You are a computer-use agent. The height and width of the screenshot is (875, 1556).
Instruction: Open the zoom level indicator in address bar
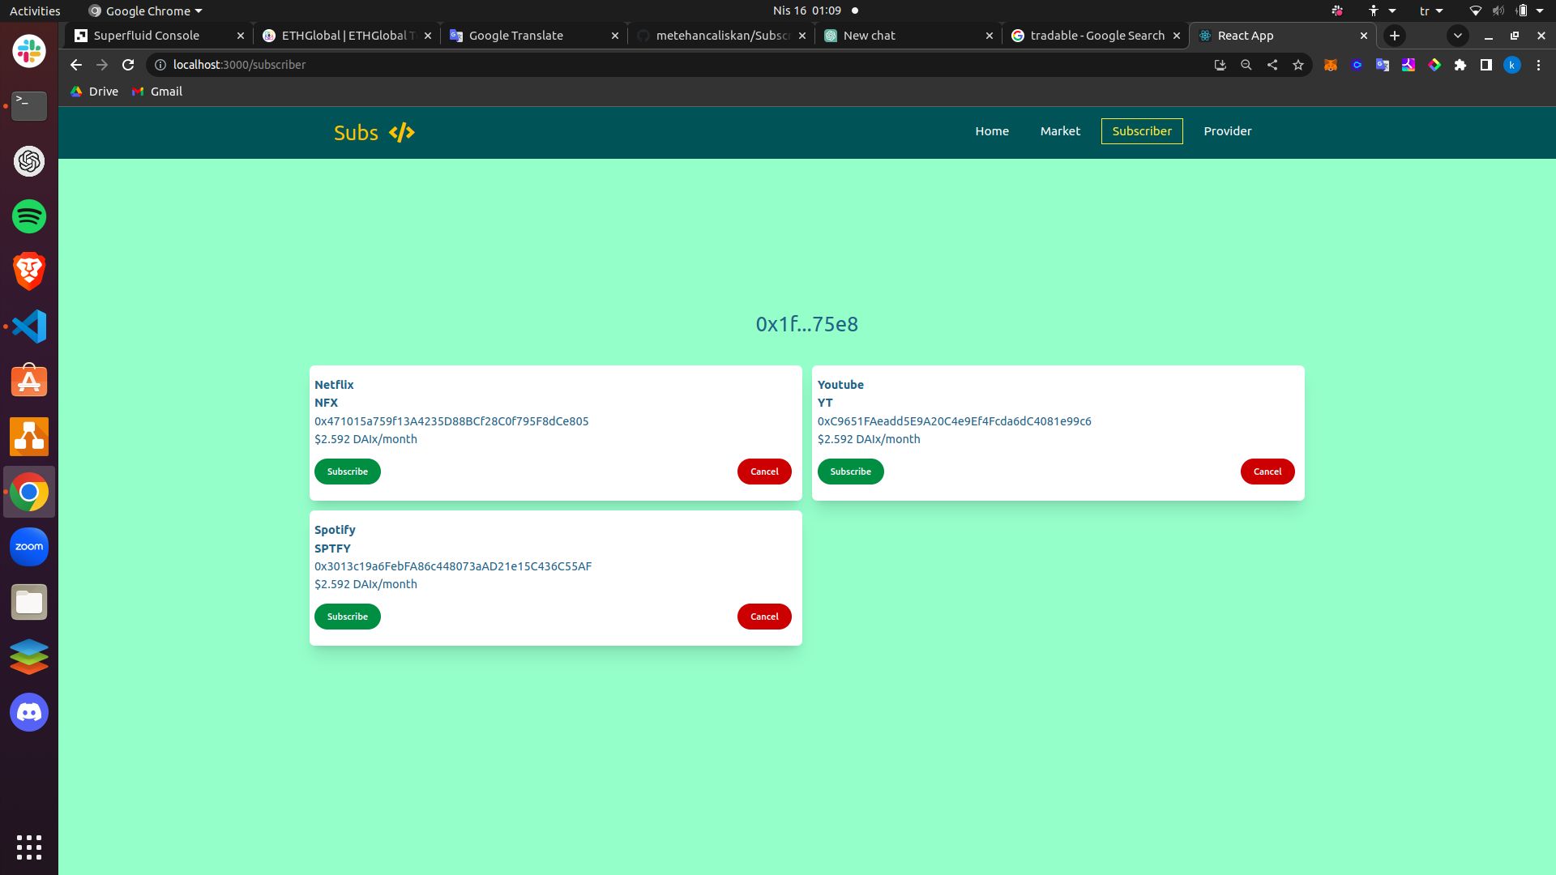1246,65
